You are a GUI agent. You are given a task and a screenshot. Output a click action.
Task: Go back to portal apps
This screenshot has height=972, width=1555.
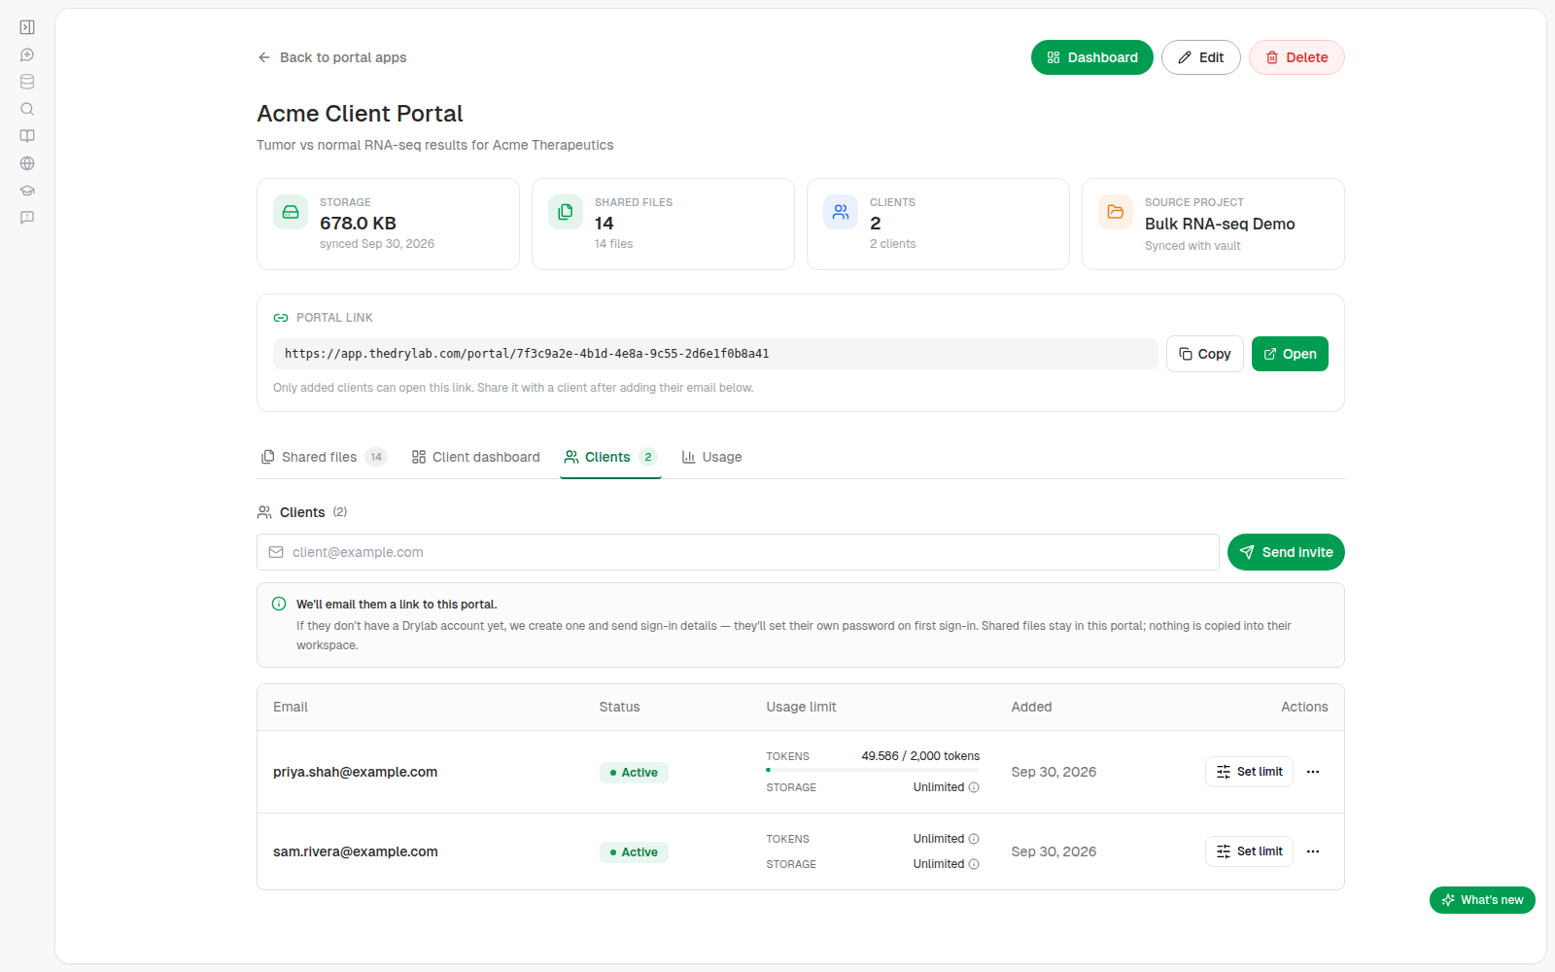pos(332,57)
